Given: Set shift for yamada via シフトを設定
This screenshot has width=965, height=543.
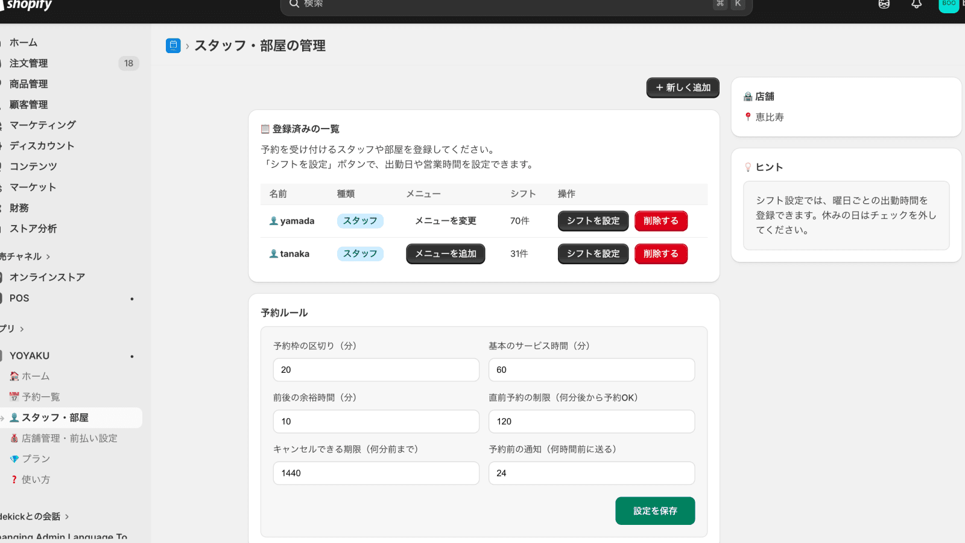Looking at the screenshot, I should coord(593,221).
